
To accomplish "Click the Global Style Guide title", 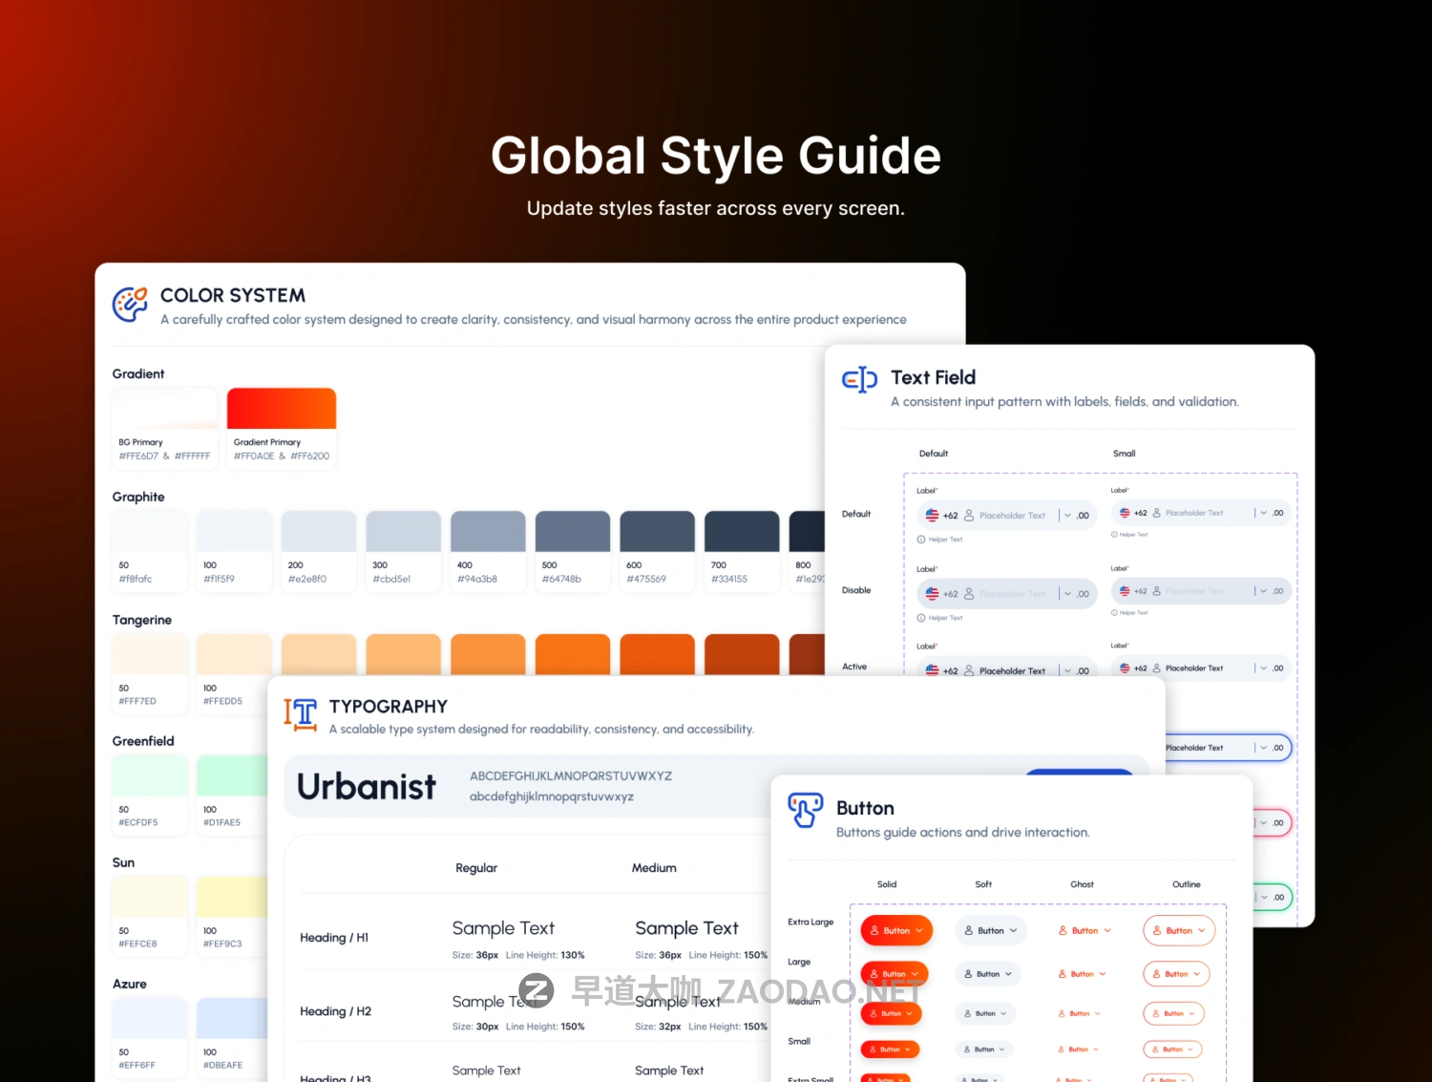I will (716, 156).
